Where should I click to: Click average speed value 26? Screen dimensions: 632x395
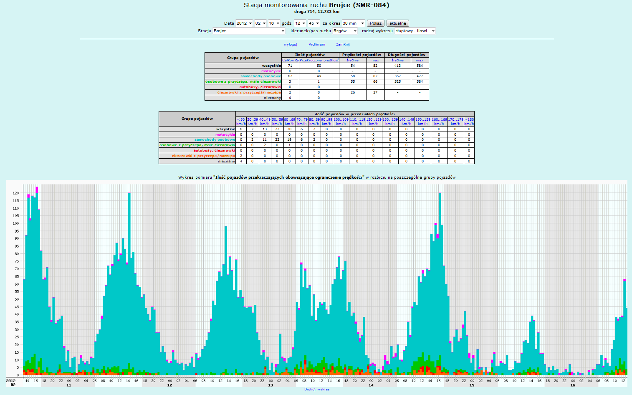pos(353,92)
